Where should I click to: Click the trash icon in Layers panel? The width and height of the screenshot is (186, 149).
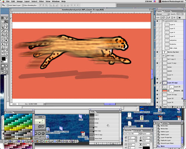[x=181, y=107]
